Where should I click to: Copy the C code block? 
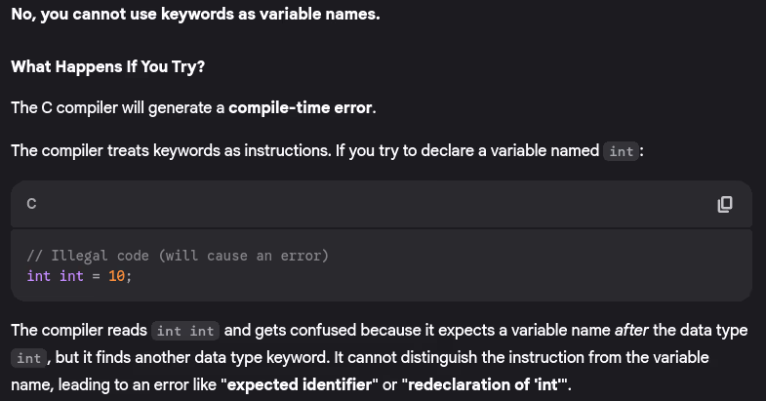pos(724,204)
